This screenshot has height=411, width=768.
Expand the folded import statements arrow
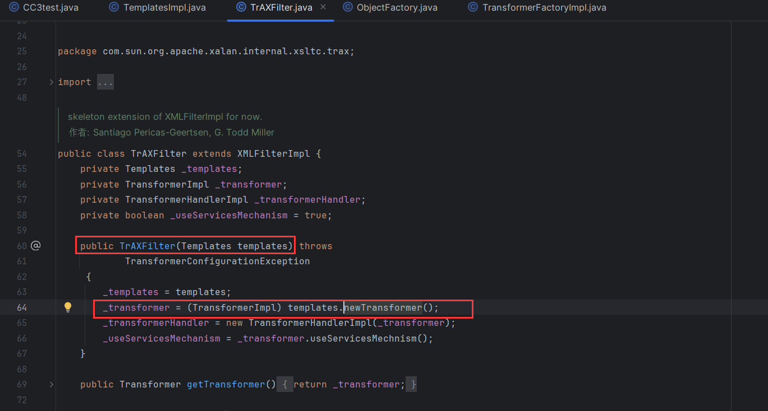(x=52, y=82)
